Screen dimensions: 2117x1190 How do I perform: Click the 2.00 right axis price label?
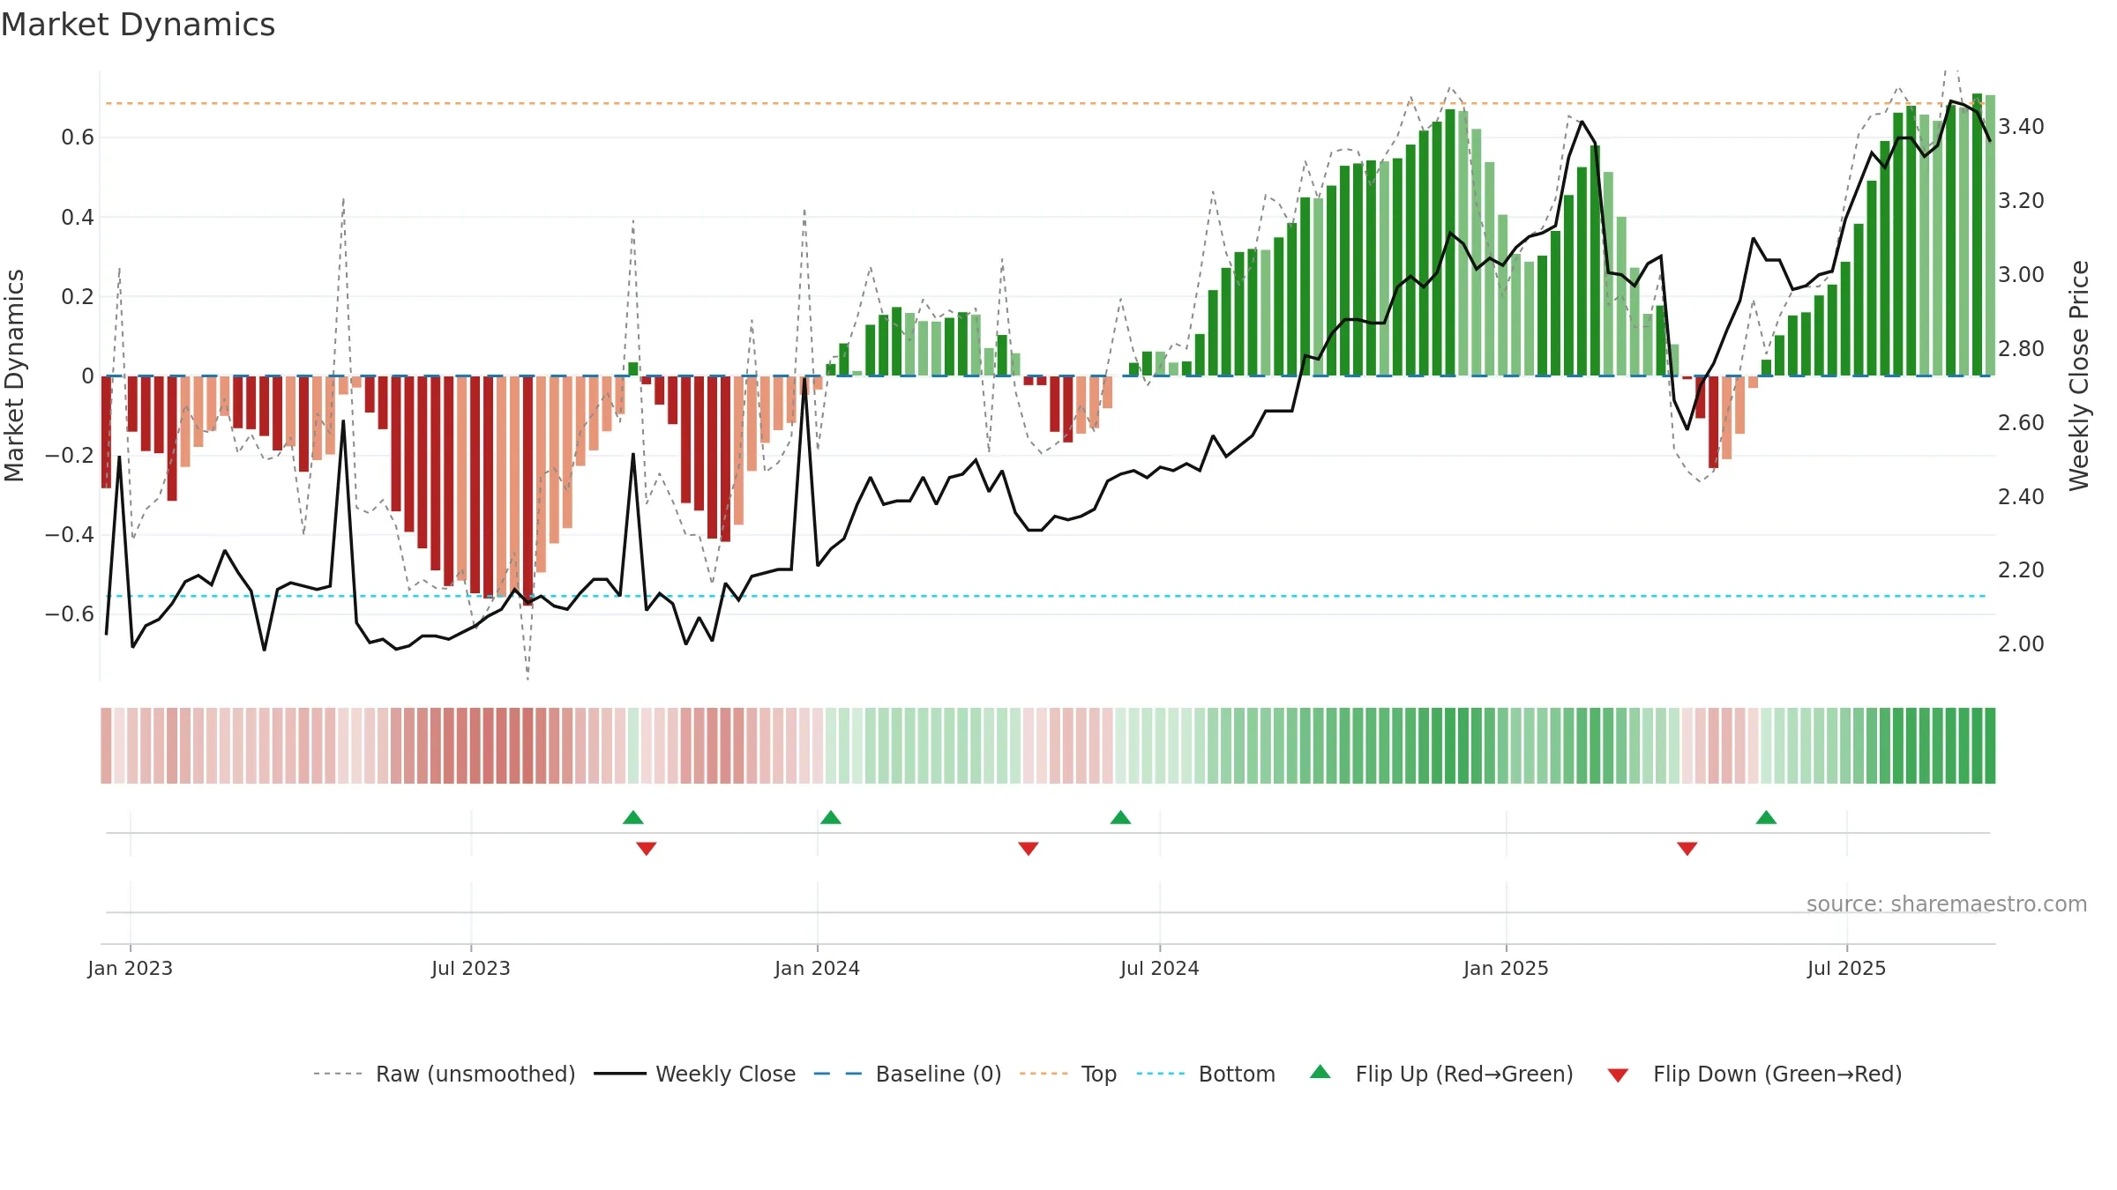coord(2022,644)
